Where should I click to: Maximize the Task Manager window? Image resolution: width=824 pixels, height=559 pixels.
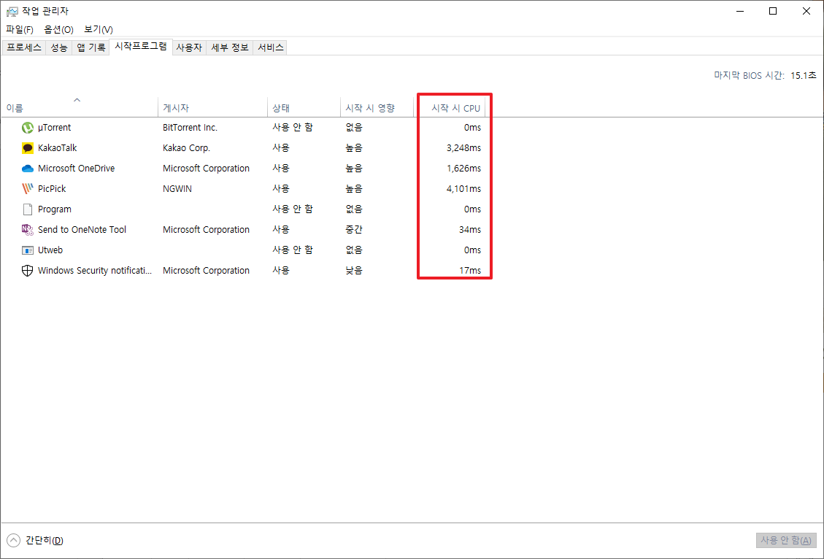pyautogui.click(x=773, y=11)
